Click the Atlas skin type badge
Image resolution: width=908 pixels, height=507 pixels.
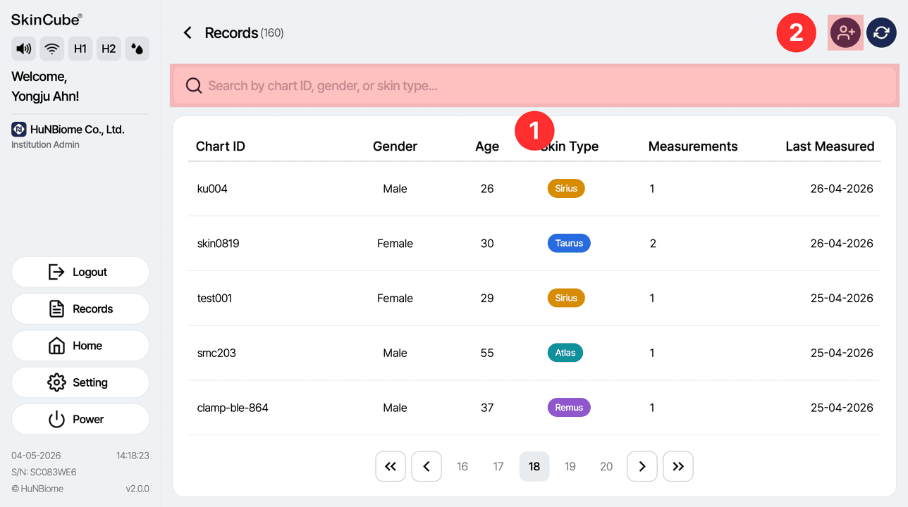click(565, 353)
